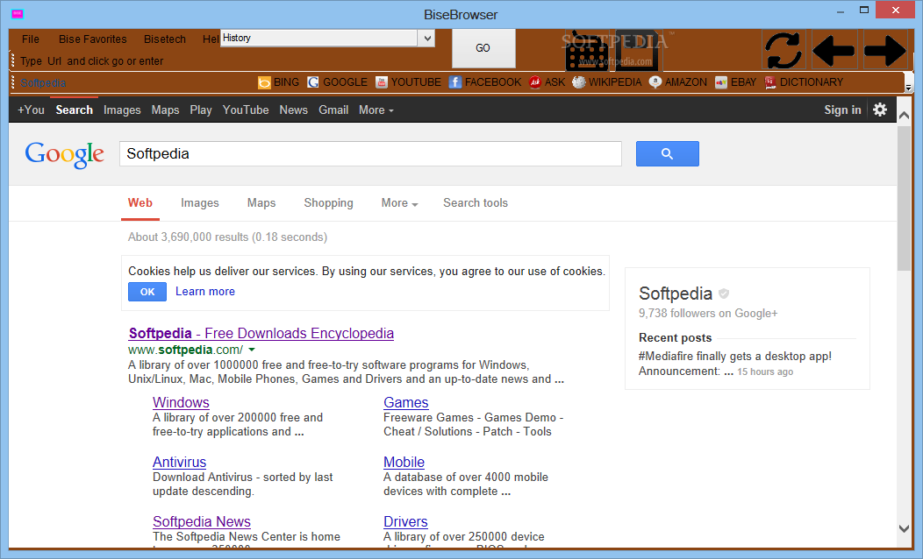Screen dimensions: 923x559
Task: Open the FACEBOOK shortcut
Action: pos(485,82)
